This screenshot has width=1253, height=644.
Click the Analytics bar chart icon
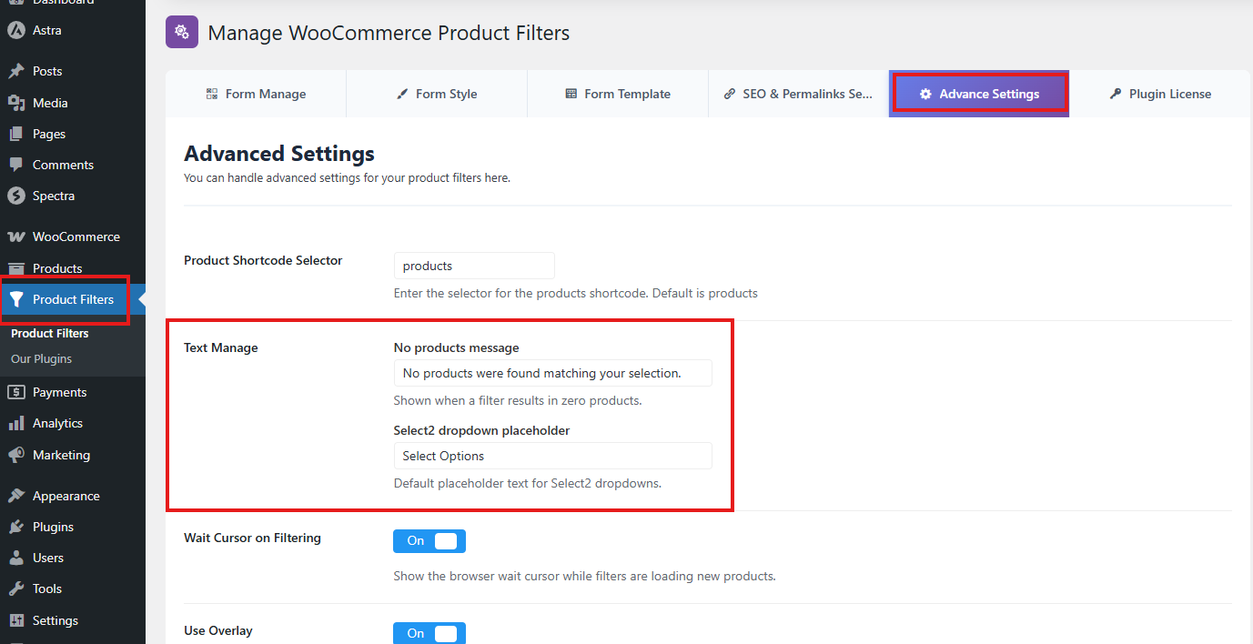tap(15, 423)
